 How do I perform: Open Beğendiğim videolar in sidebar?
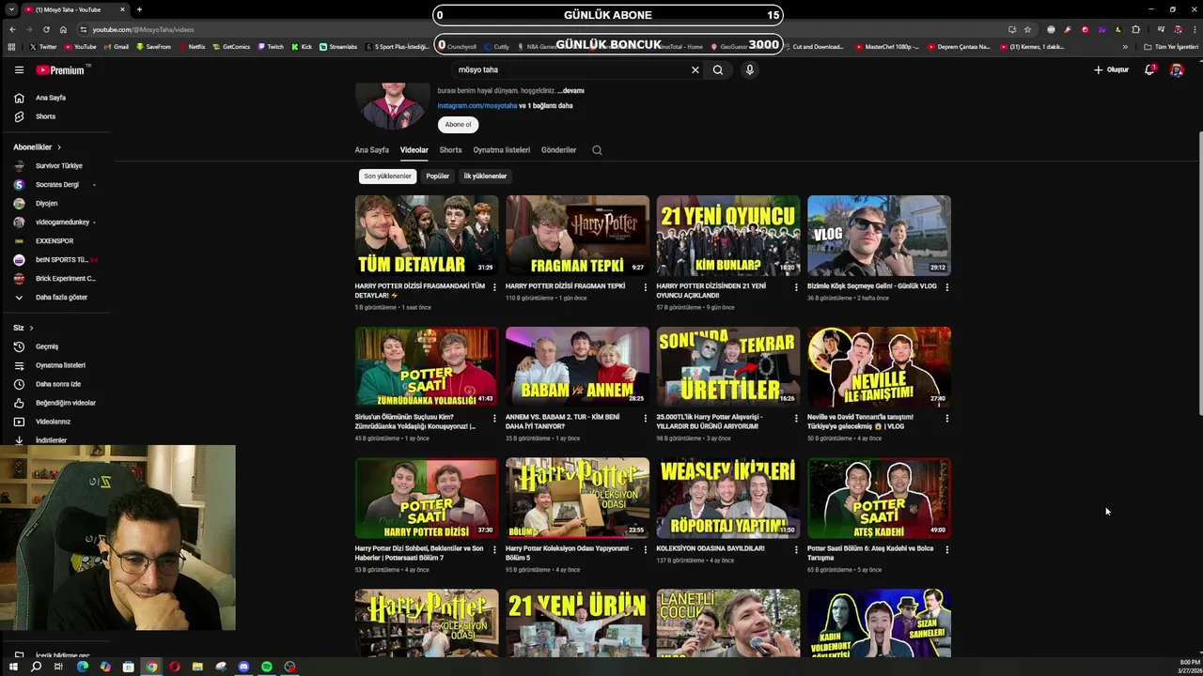pyautogui.click(x=55, y=403)
